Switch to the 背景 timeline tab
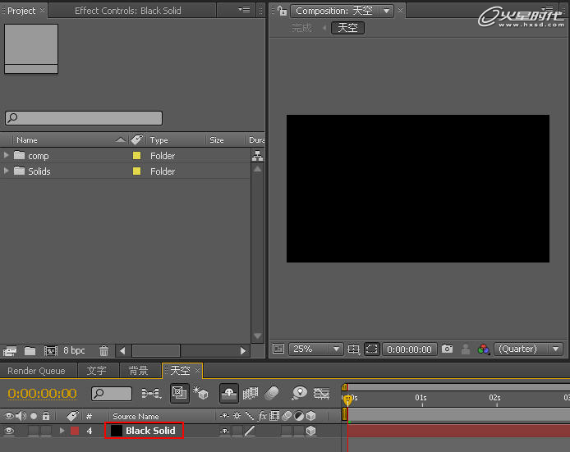Image resolution: width=570 pixels, height=452 pixels. click(138, 371)
